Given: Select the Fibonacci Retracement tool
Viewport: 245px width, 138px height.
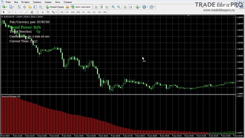Looking at the screenshot, I should (x=37, y=12).
